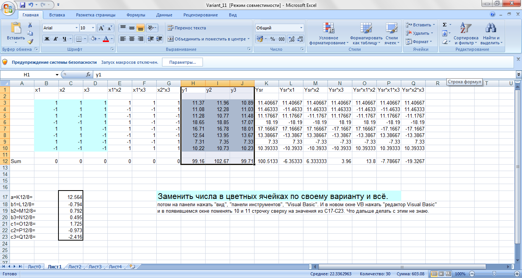This screenshot has height=278, width=522.
Task: Open the font size dropdown
Action: (x=93, y=28)
